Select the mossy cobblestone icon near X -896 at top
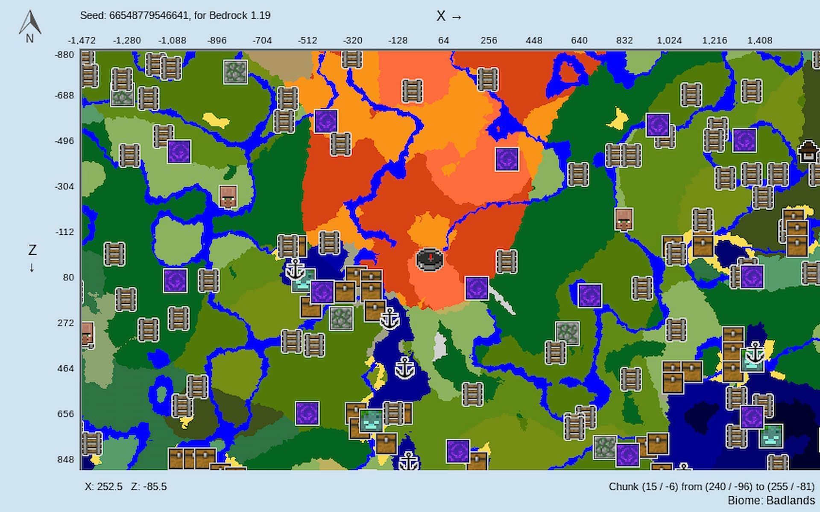This screenshot has height=512, width=820. [x=235, y=72]
